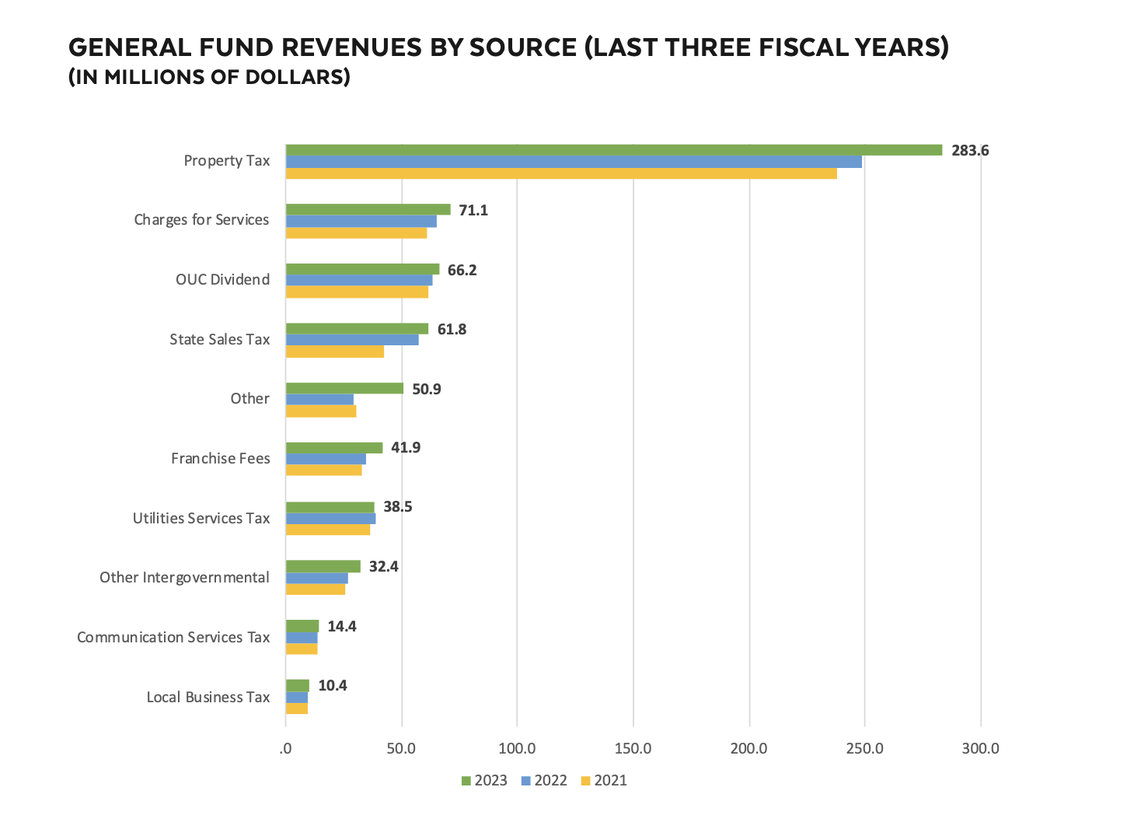Select the green 2023 OUC Dividend bar

[362, 269]
